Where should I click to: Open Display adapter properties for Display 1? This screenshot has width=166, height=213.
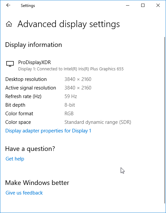coord(48,131)
